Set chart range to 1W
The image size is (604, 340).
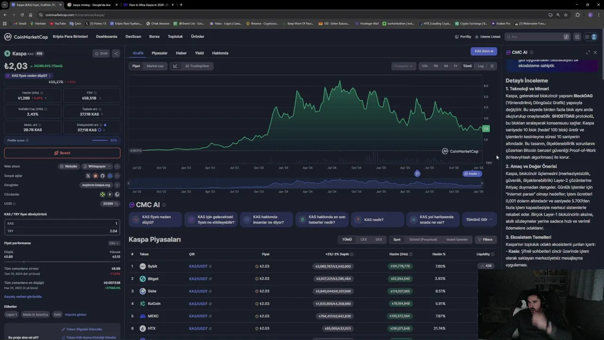pyautogui.click(x=436, y=66)
